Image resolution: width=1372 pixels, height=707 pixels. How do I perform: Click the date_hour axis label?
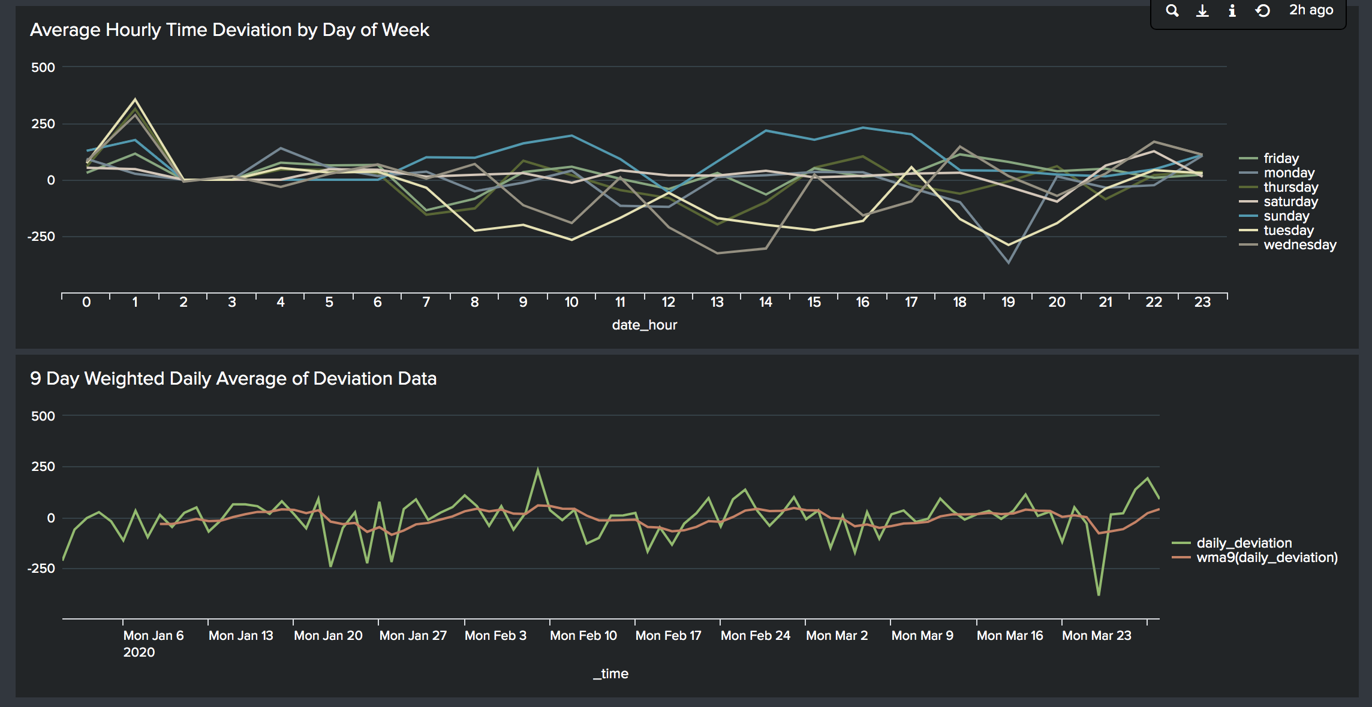coord(643,325)
